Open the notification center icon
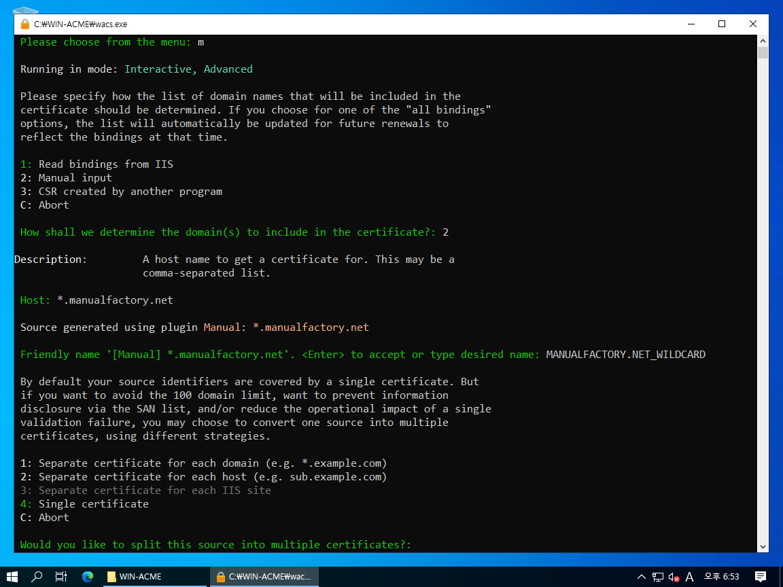The image size is (783, 587). [x=761, y=577]
